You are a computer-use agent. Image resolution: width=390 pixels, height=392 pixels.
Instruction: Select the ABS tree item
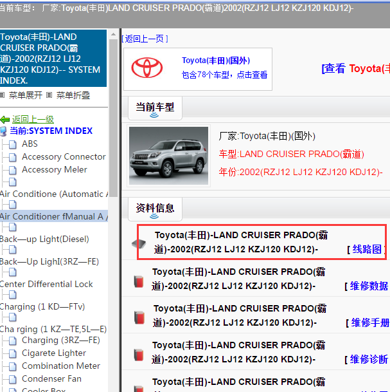point(30,144)
